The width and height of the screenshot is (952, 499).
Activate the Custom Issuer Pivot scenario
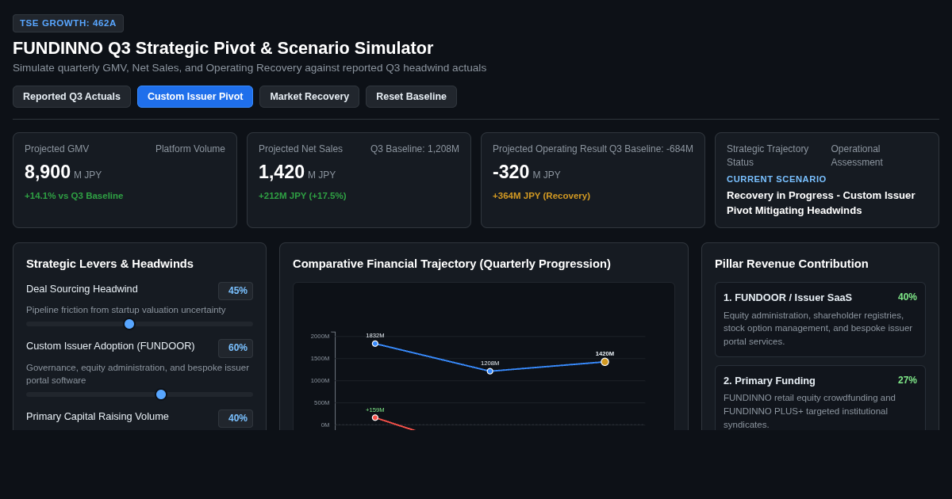[195, 97]
